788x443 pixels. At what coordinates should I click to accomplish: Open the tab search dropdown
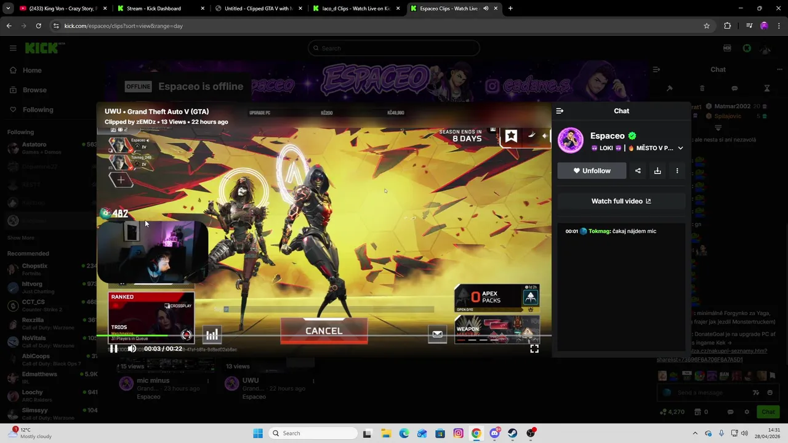pyautogui.click(x=8, y=9)
